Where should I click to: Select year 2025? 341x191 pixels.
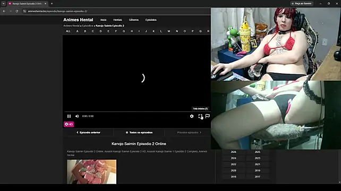258,152
